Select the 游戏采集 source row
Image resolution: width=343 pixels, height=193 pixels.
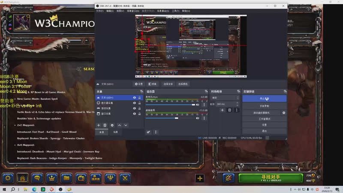tap(119, 109)
